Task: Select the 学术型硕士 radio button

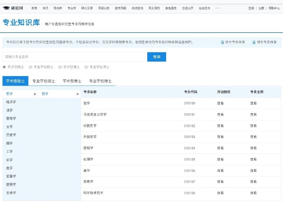Action: pos(4,67)
